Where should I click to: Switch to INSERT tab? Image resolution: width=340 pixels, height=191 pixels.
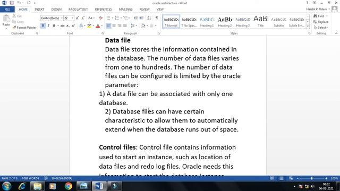(x=39, y=10)
